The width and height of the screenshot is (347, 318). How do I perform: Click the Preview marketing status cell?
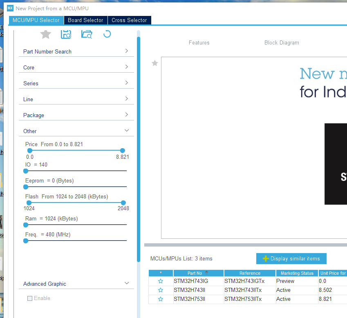point(297,281)
